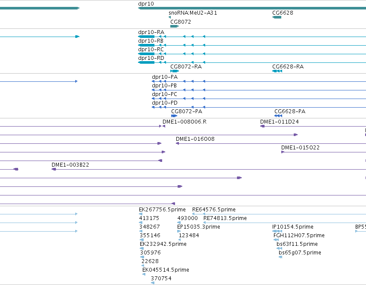This screenshot has height=285, width=366.
Task: Select the dpr10-PA protein label
Action: click(x=165, y=77)
